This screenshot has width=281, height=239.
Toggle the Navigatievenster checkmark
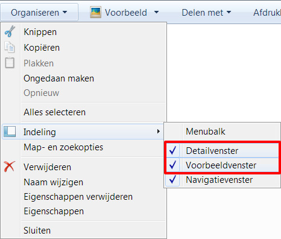[x=222, y=180]
